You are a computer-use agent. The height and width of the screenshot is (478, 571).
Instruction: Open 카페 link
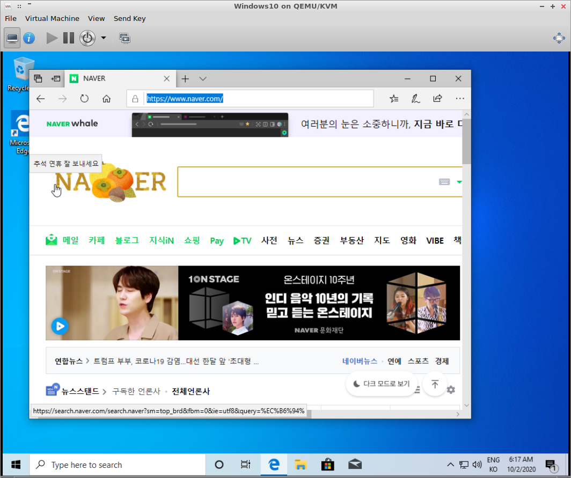pos(97,240)
